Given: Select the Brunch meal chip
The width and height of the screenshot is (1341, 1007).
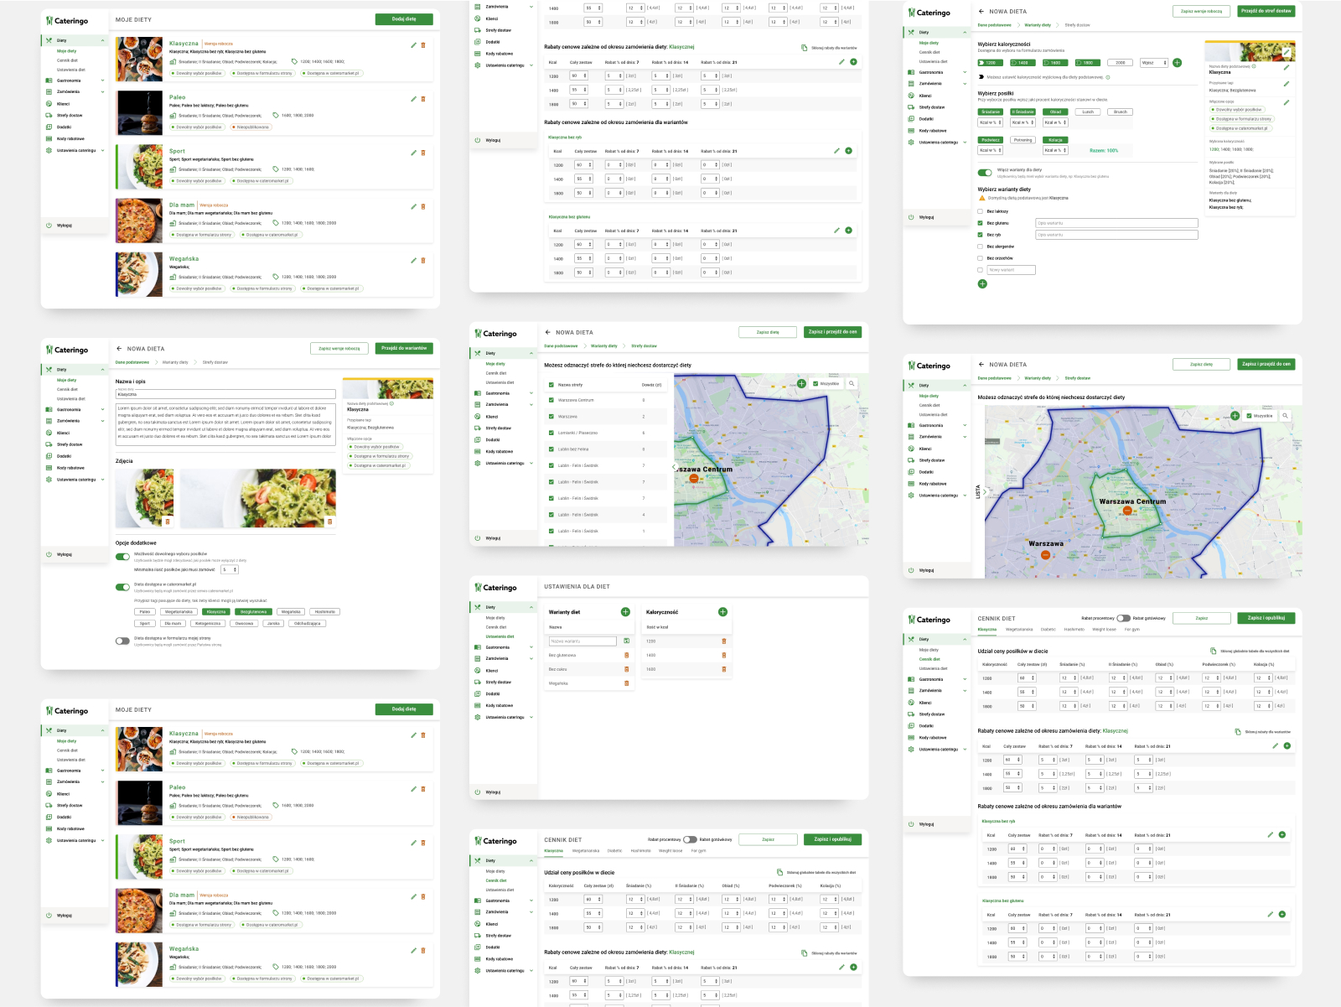Looking at the screenshot, I should 1121,112.
